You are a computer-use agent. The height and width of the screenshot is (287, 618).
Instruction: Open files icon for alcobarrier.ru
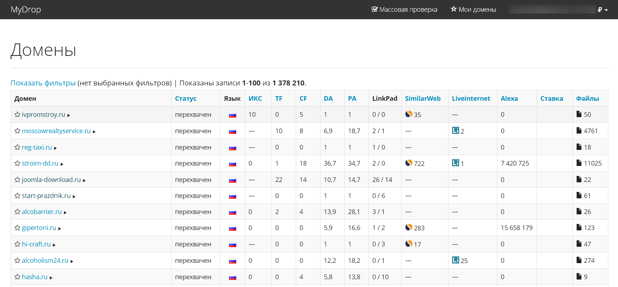(579, 211)
